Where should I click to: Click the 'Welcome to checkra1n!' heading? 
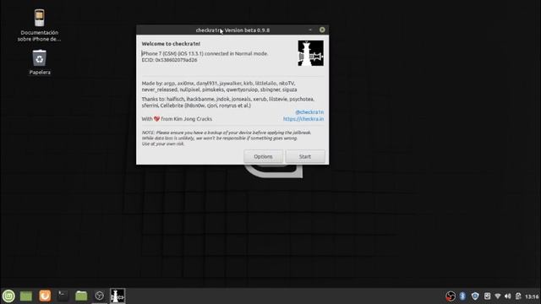point(171,44)
